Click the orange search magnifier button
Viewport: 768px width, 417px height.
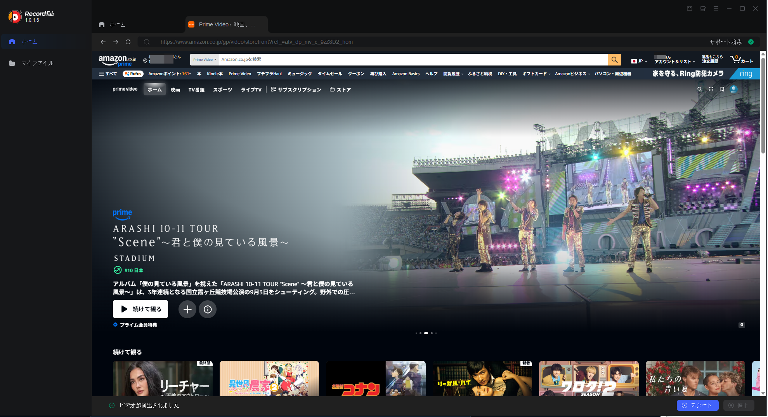point(614,60)
